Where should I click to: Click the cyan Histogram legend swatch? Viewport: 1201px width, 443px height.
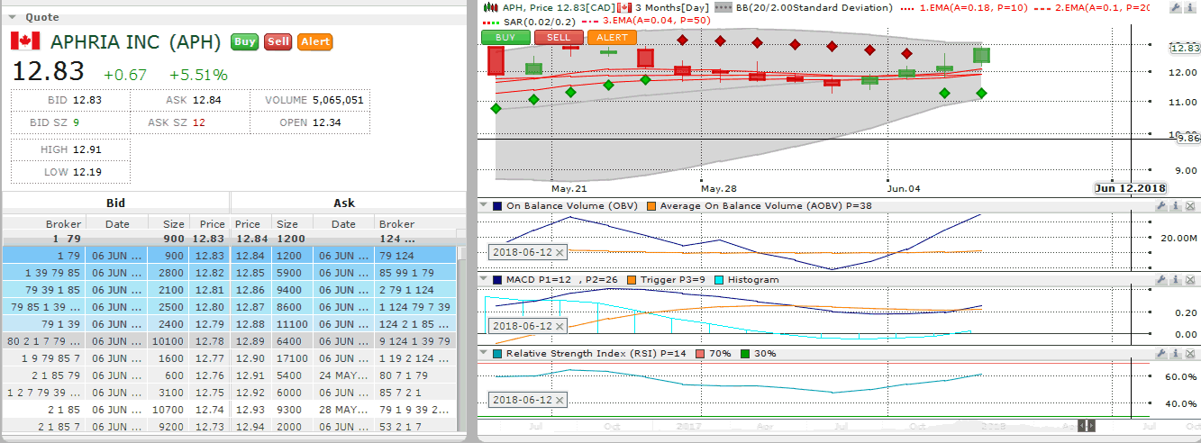pyautogui.click(x=718, y=280)
